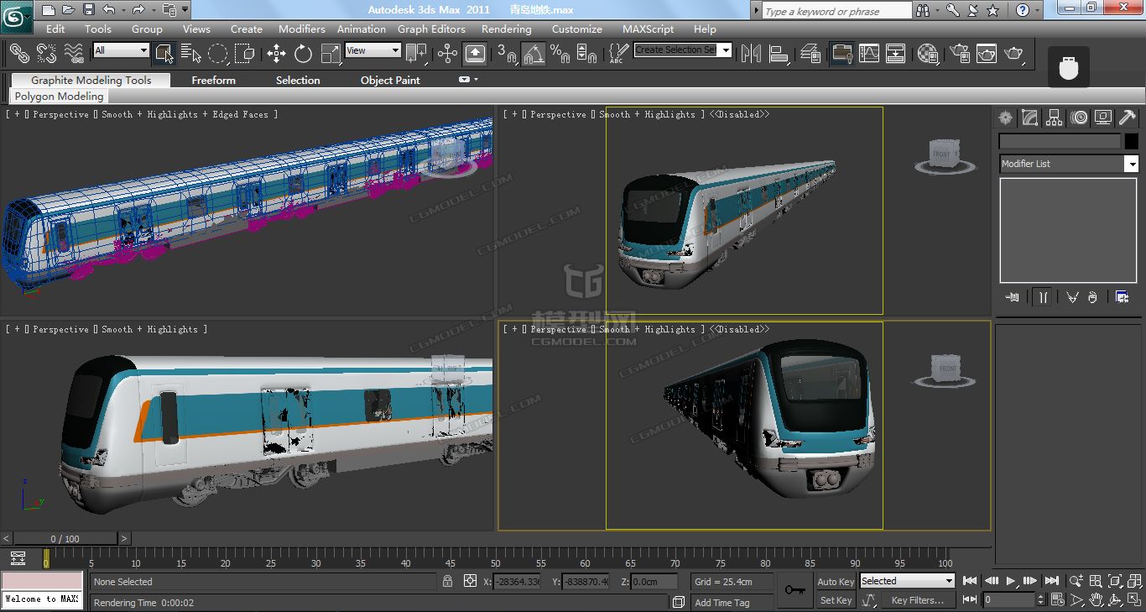Toggle the Angle Snap button
This screenshot has width=1146, height=612.
pos(534,54)
